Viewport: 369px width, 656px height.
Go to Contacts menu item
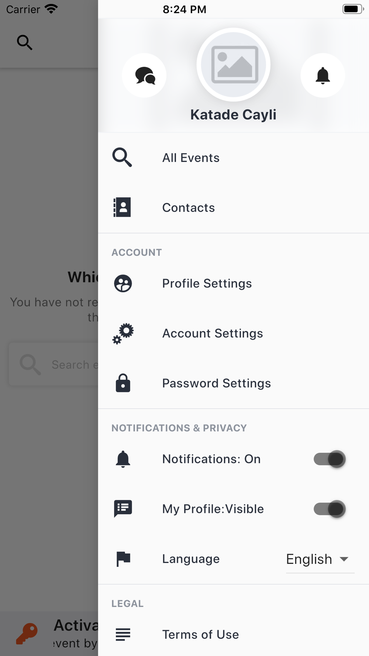[x=188, y=208]
